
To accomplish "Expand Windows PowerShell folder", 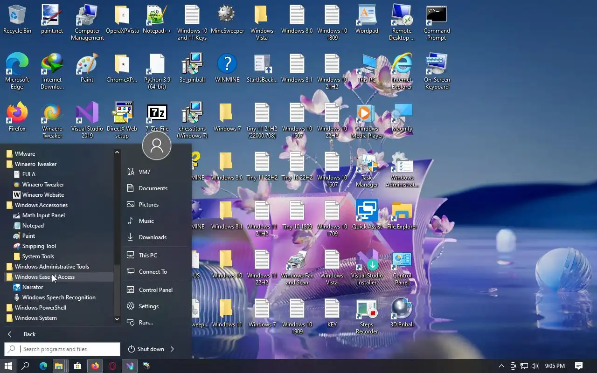I will point(58,308).
